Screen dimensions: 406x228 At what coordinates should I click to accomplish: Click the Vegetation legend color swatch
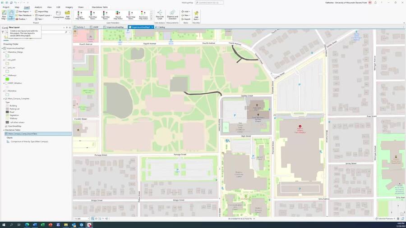pyautogui.click(x=7, y=115)
